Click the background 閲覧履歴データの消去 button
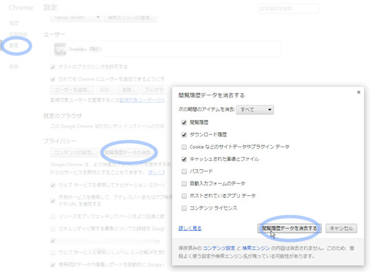The image size is (371, 272). pos(129,153)
